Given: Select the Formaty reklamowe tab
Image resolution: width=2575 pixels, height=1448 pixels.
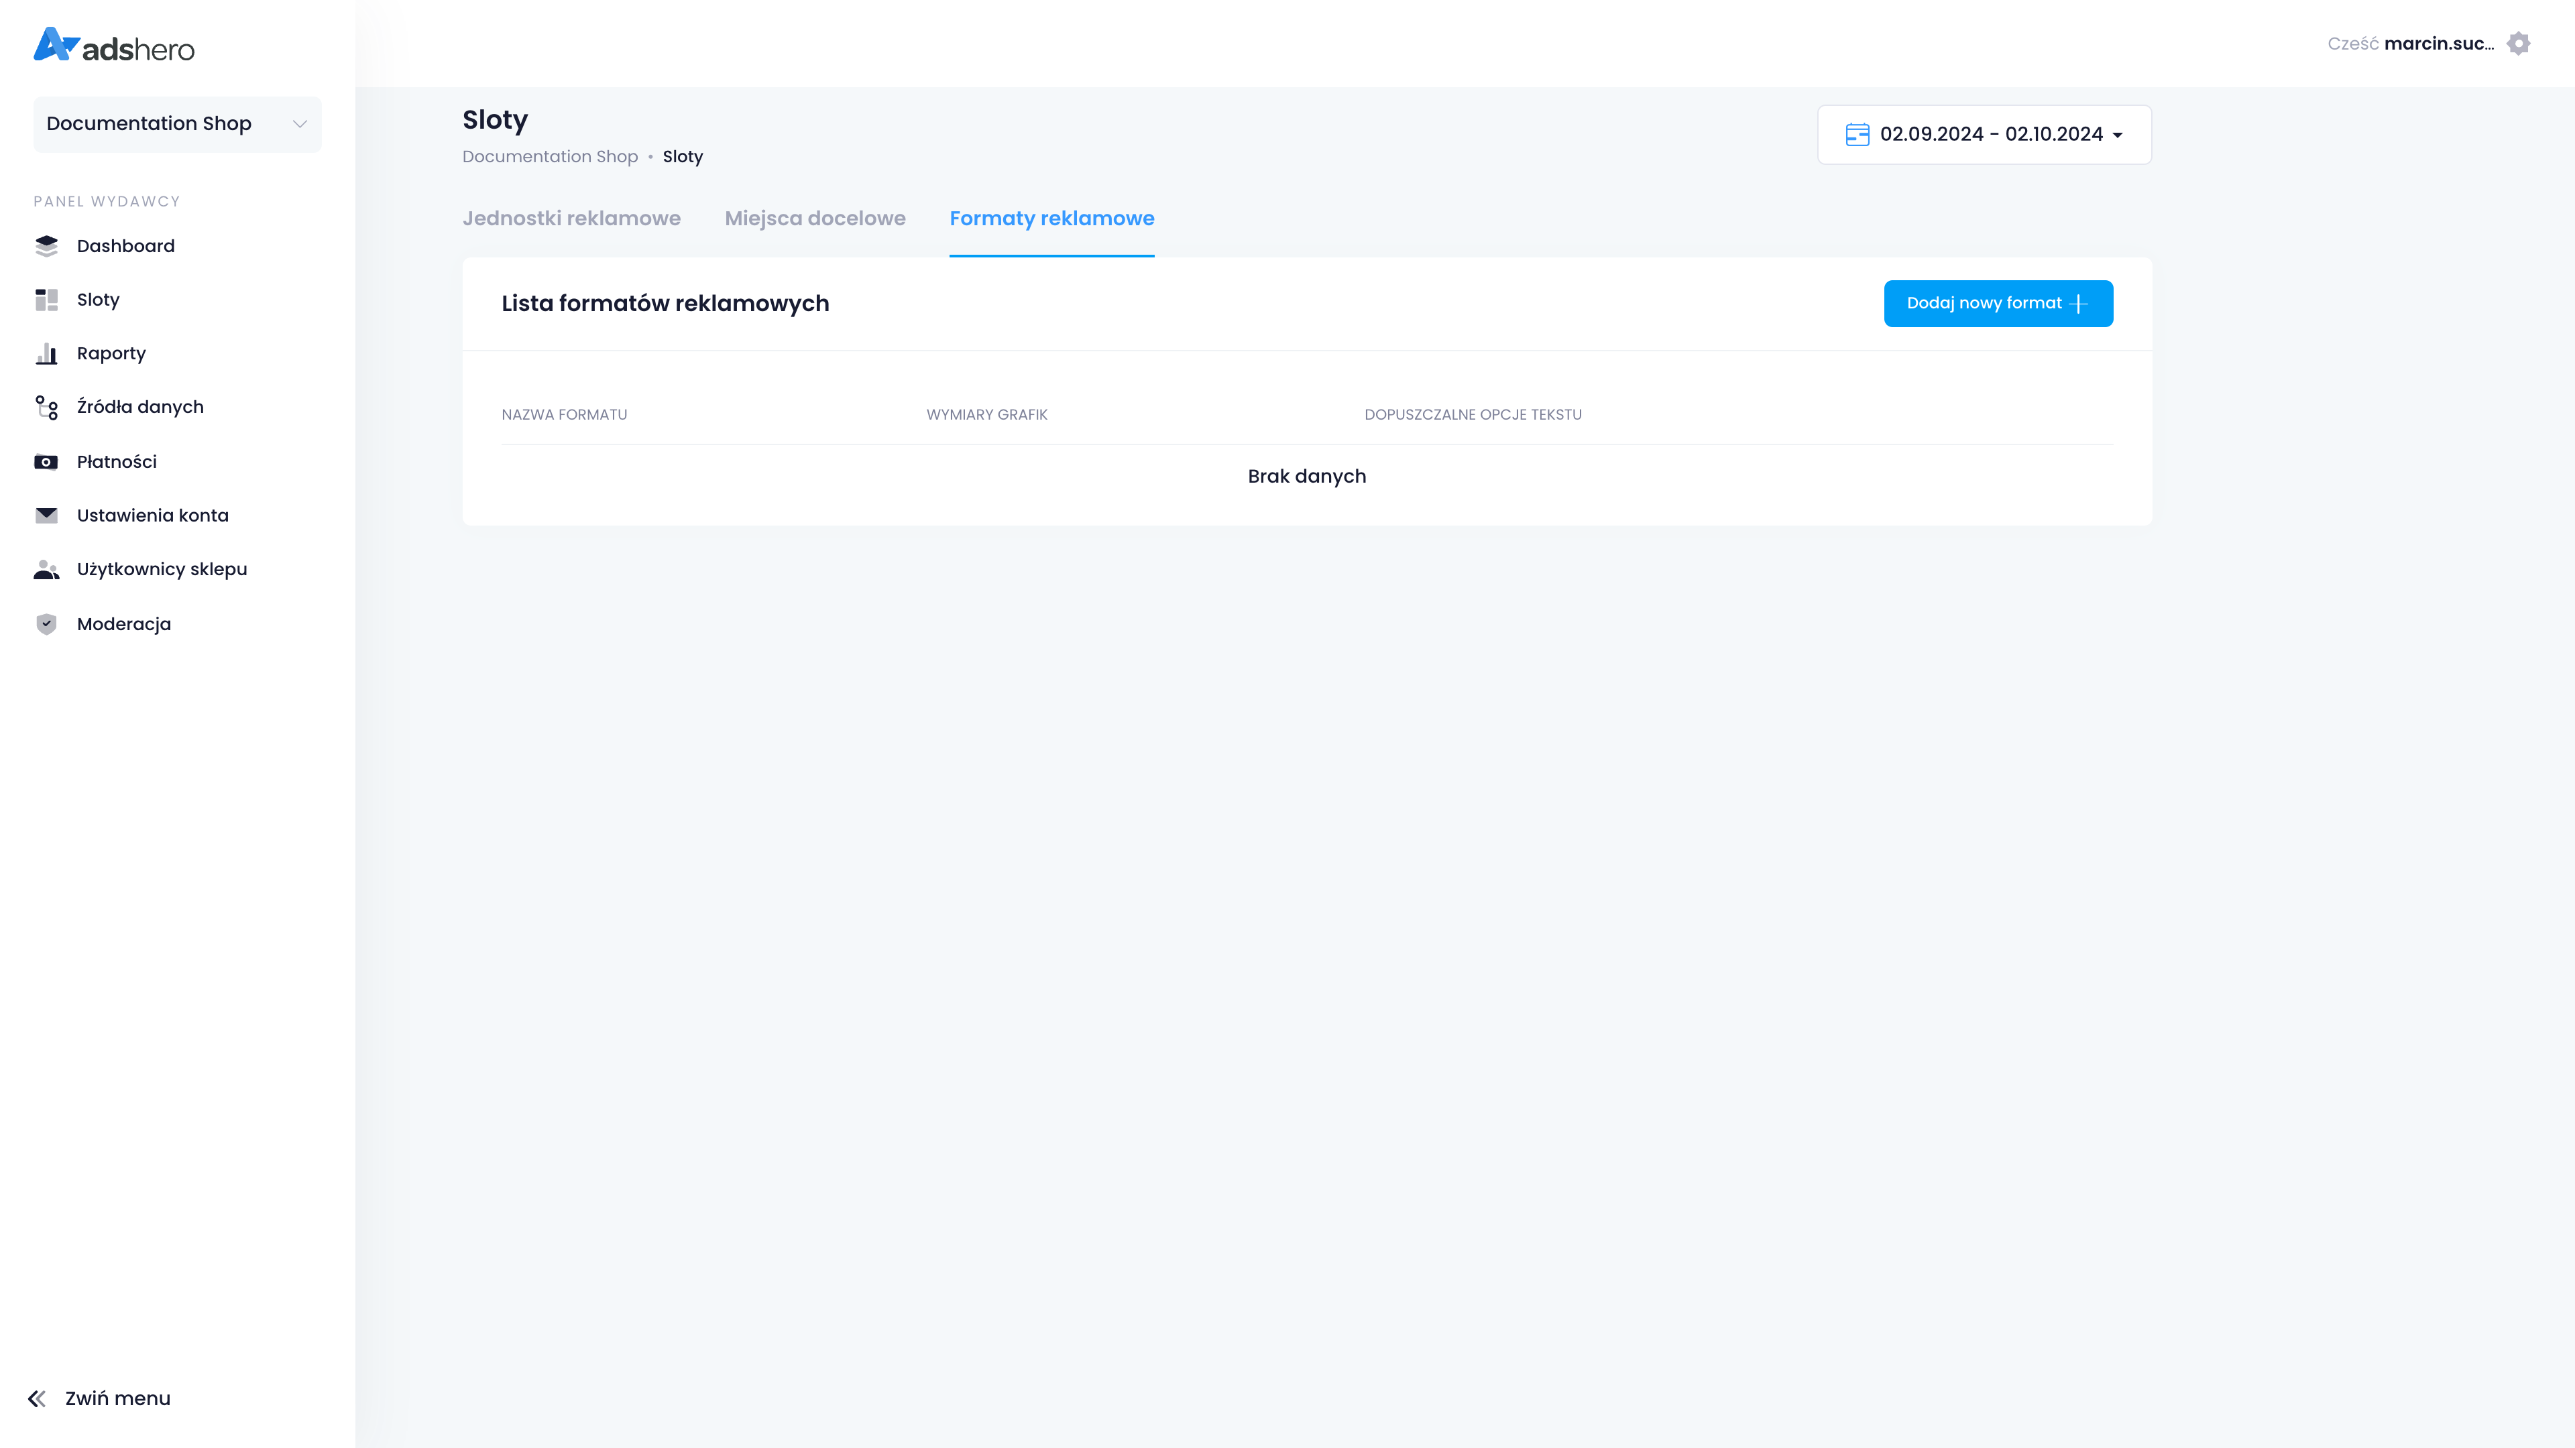Looking at the screenshot, I should [1051, 219].
